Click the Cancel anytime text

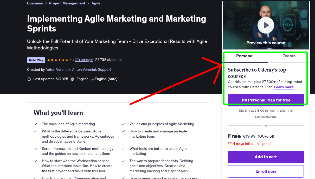coord(266,117)
